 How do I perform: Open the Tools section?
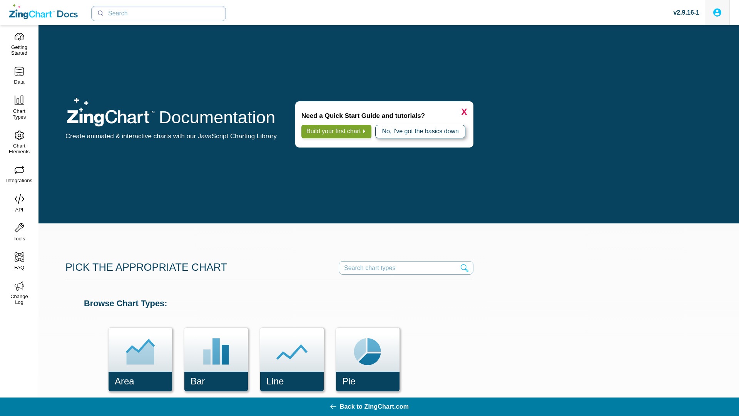[x=19, y=232]
